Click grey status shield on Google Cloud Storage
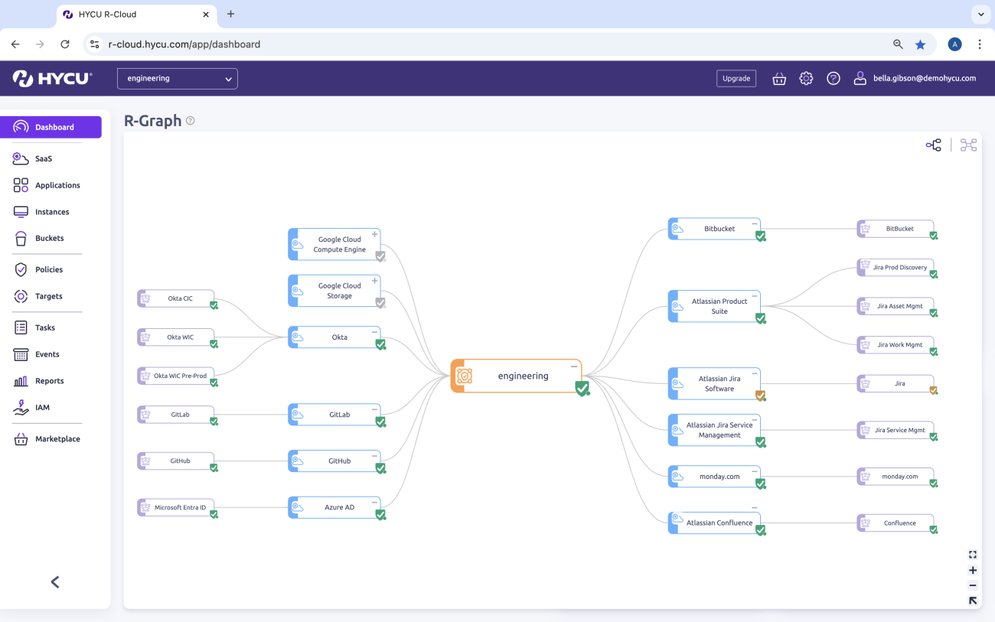Image resolution: width=995 pixels, height=622 pixels. (380, 303)
